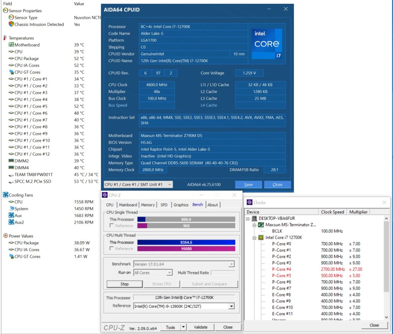Open the CPU core selector dropdown in AIDA64
This screenshot has width=393, height=334.
pos(170,184)
